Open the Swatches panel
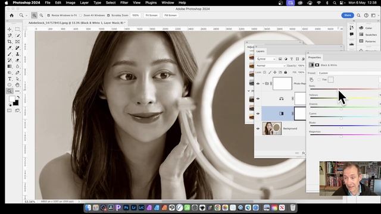The height and width of the screenshot is (214, 381). [368, 34]
